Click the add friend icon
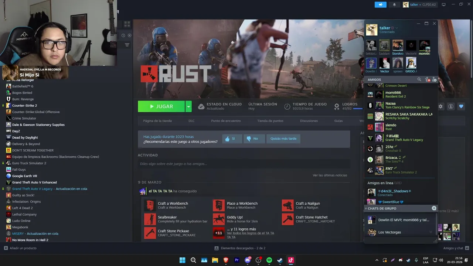Image resolution: width=473 pixels, height=266 pixels. point(434,79)
